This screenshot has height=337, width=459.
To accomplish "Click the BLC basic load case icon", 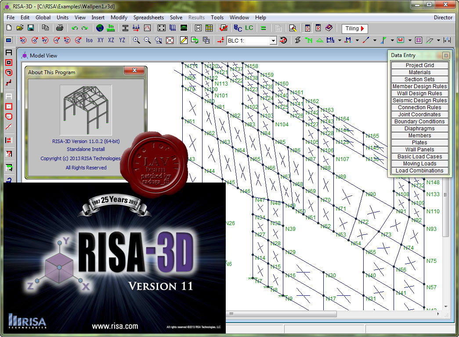I will [x=238, y=28].
